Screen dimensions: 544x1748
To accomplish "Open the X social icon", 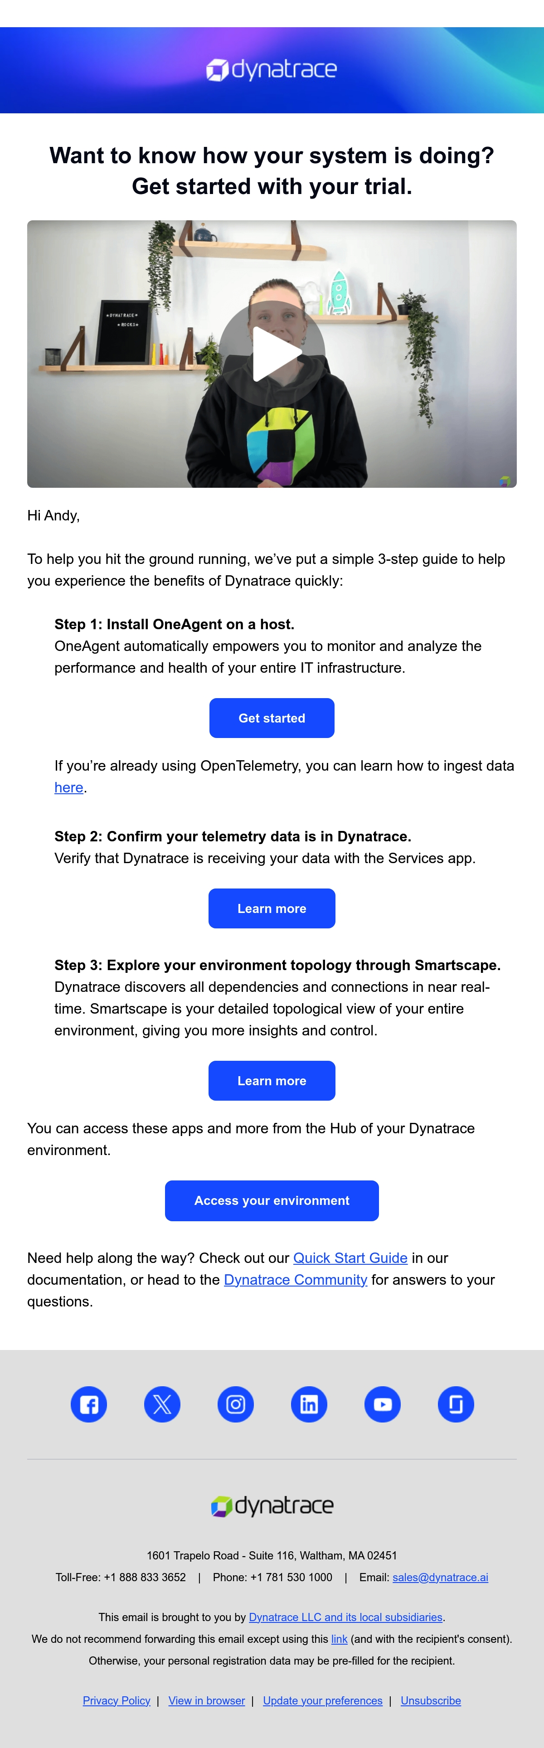I will (162, 1404).
